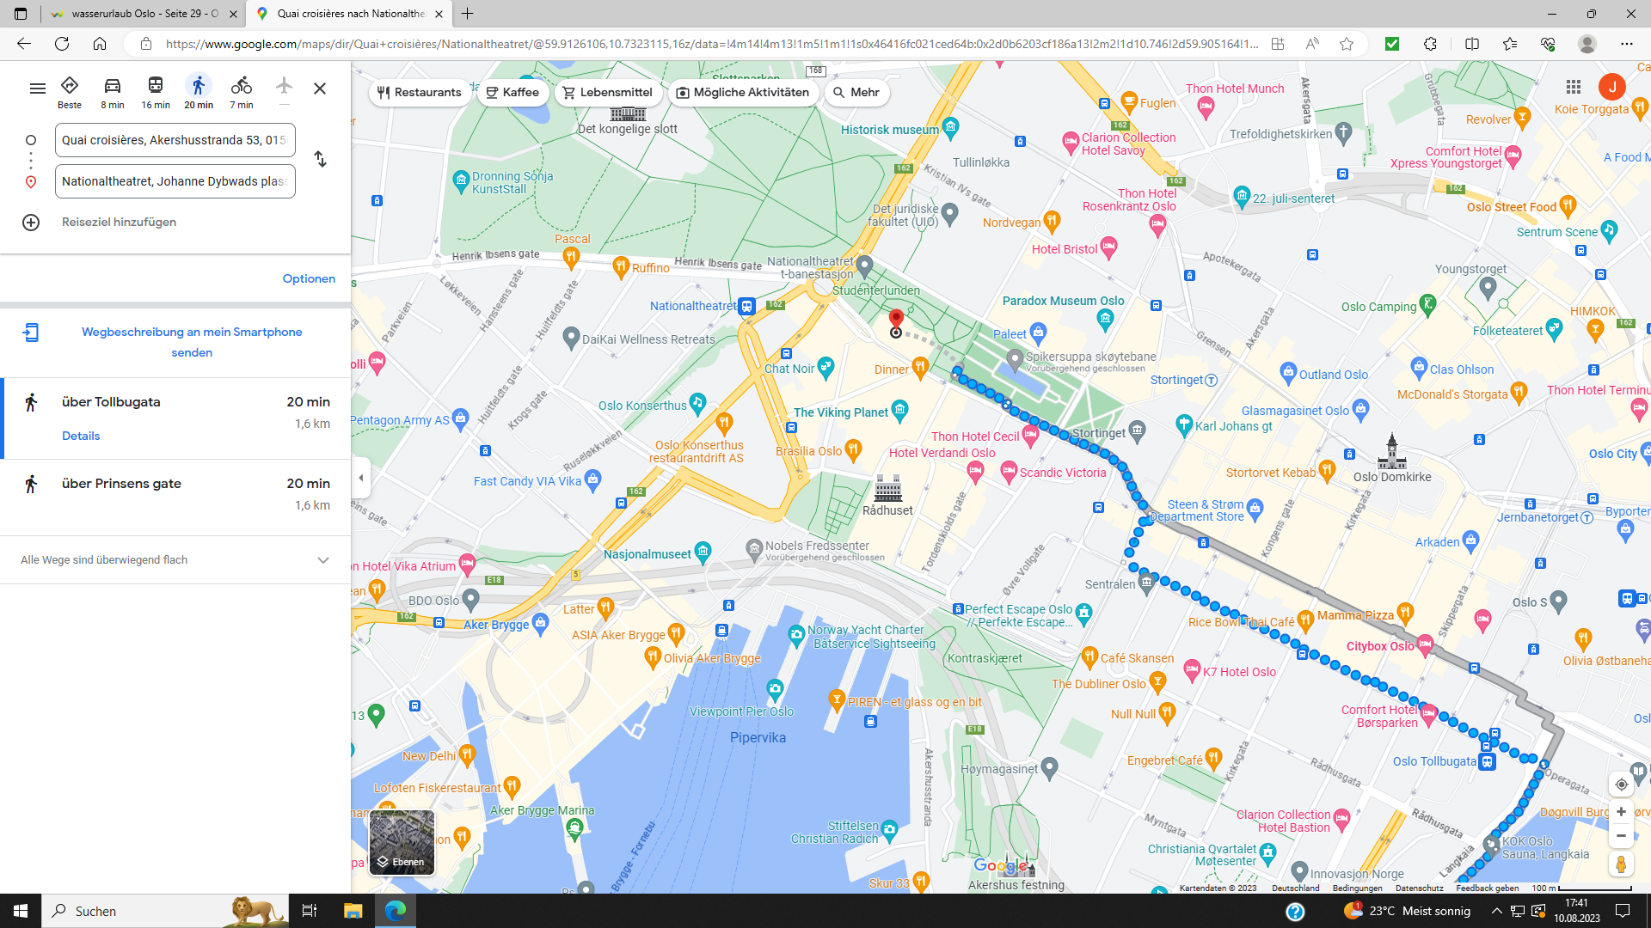1651x928 pixels.
Task: Click 'Wegbeschreibung an mein Smartphone senden'
Action: pyautogui.click(x=192, y=342)
